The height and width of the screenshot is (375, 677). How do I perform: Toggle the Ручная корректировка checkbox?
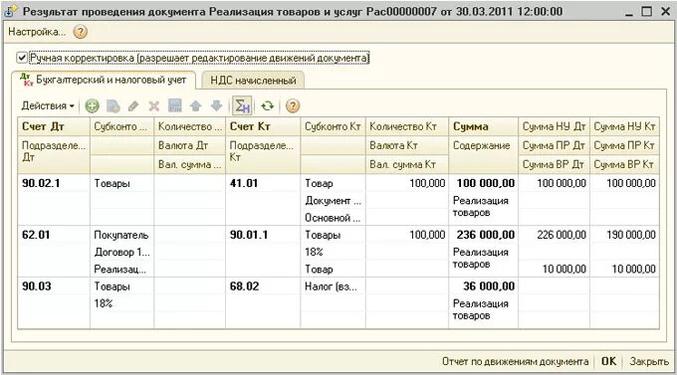pyautogui.click(x=22, y=58)
